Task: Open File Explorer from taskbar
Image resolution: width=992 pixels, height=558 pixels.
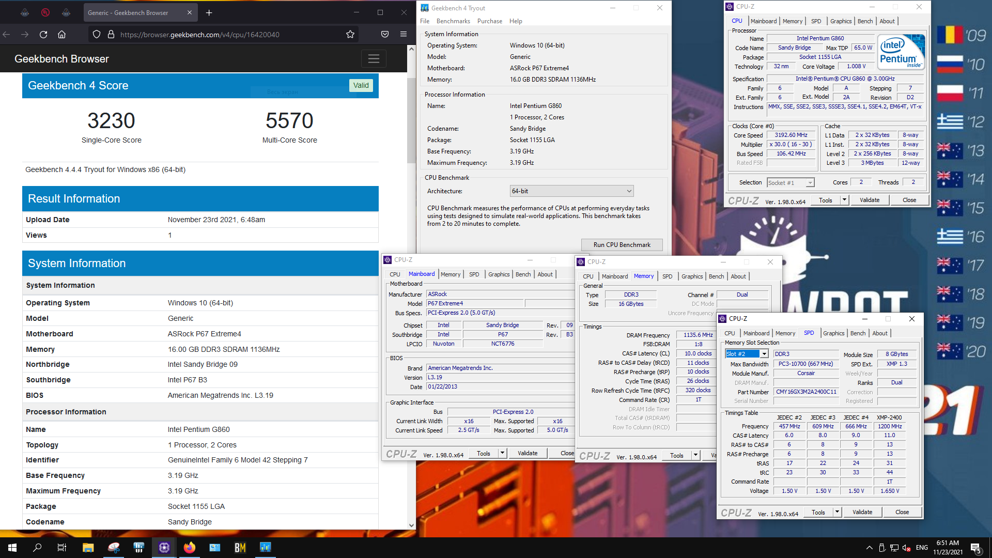Action: 88,548
